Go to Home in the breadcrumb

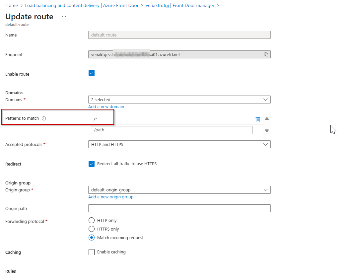[12, 6]
